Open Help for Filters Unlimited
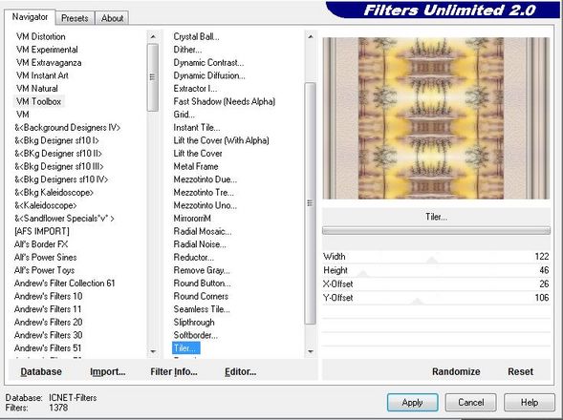Viewport: 563px width, 420px height. pos(530,403)
